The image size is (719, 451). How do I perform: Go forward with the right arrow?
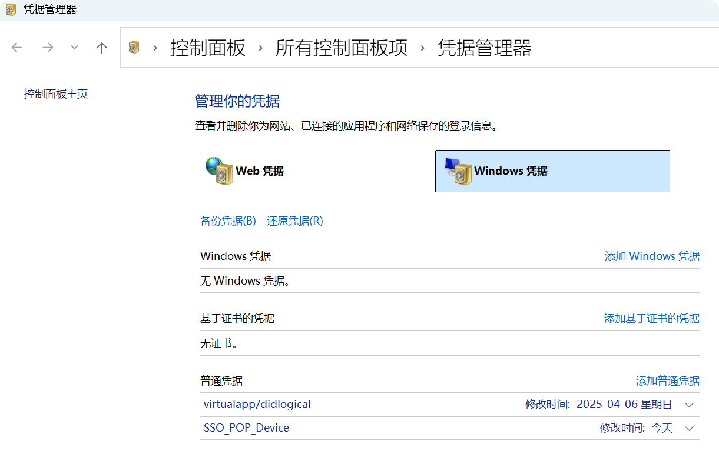48,48
